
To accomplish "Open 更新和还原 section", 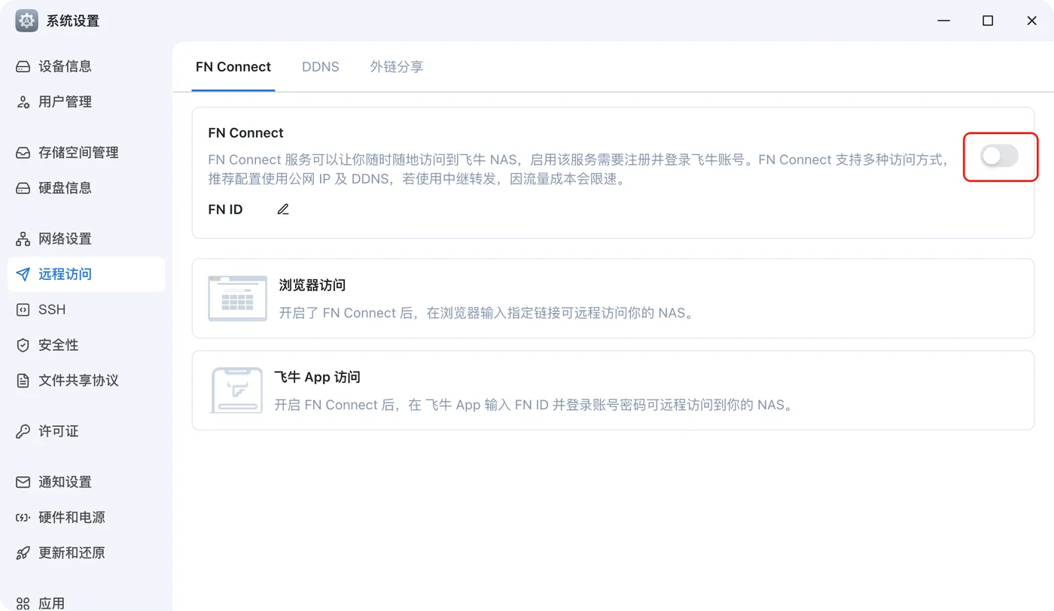I will click(x=72, y=552).
